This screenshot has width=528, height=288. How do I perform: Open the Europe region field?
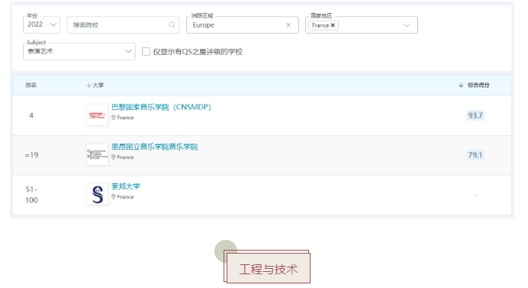[242, 24]
